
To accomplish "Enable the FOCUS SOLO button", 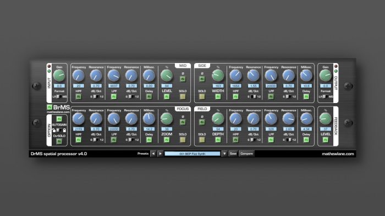I will tap(183, 140).
